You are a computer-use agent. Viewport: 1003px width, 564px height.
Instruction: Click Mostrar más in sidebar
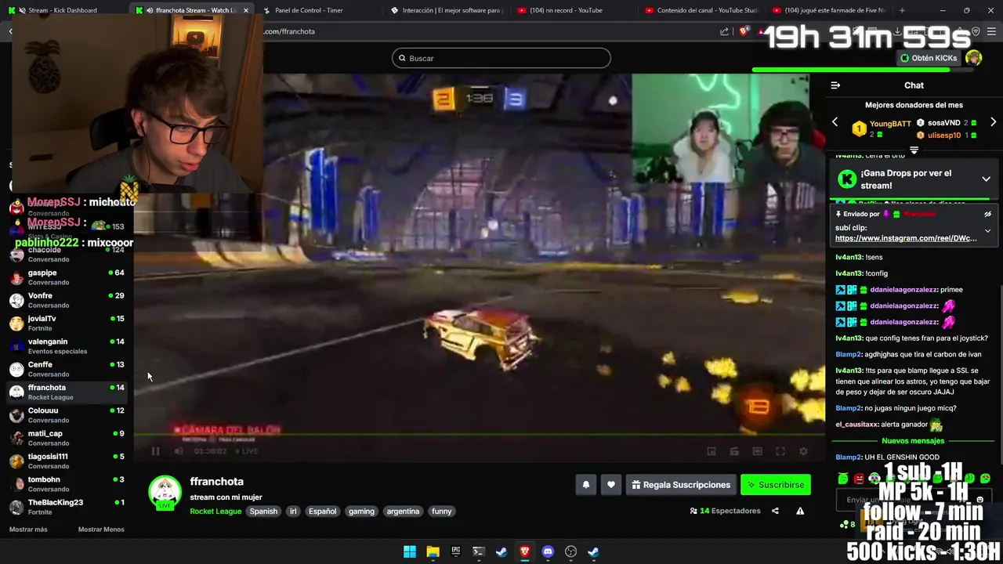click(x=28, y=530)
